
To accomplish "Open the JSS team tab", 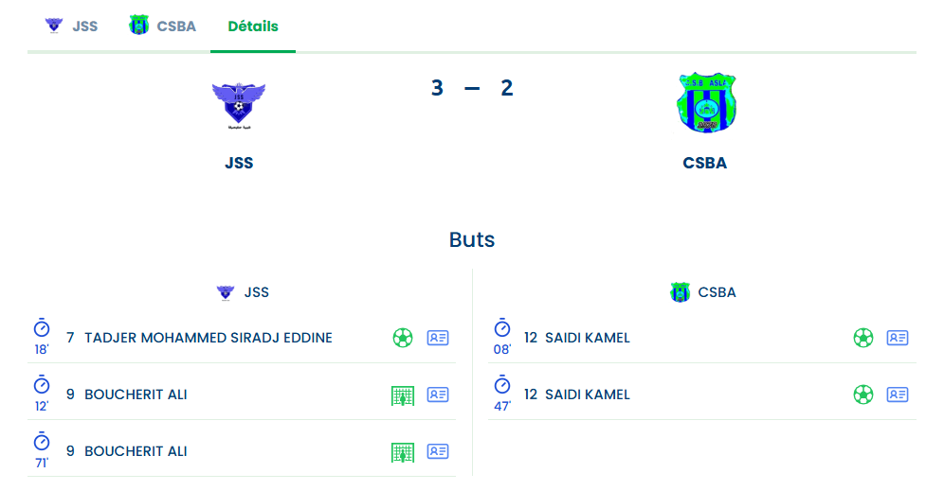I will tap(72, 26).
